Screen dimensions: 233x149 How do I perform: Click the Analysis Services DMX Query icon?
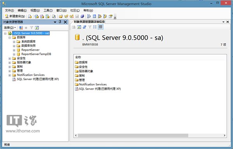[x=42, y=16]
